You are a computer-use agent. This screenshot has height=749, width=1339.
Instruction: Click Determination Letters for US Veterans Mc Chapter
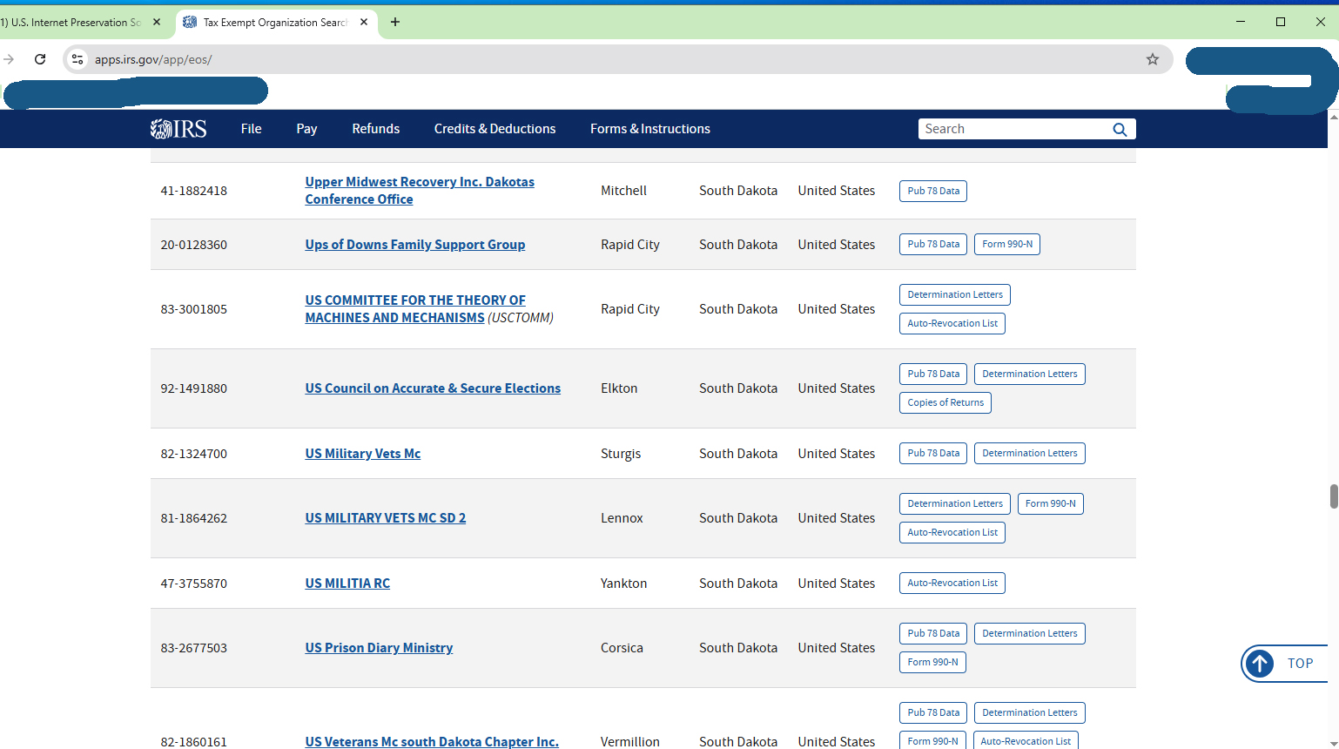coord(1030,712)
